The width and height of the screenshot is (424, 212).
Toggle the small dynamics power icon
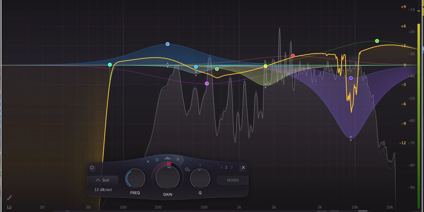coord(157,160)
